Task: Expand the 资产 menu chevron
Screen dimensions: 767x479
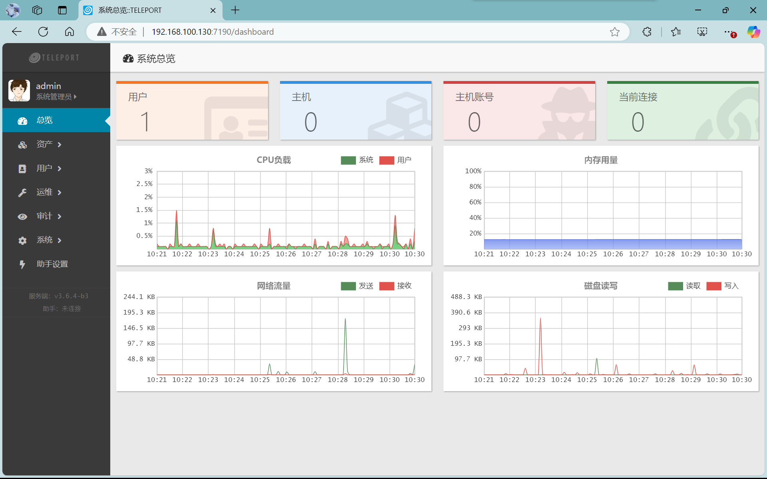Action: click(x=60, y=144)
